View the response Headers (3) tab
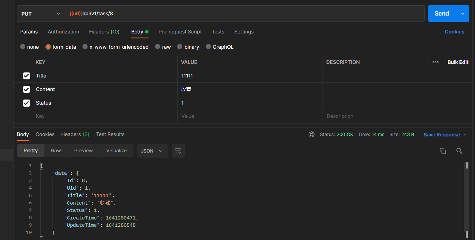This screenshot has height=240, width=475. pyautogui.click(x=75, y=134)
